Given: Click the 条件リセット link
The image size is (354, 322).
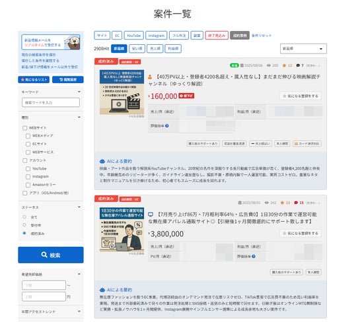Looking at the screenshot, I should tap(262, 36).
